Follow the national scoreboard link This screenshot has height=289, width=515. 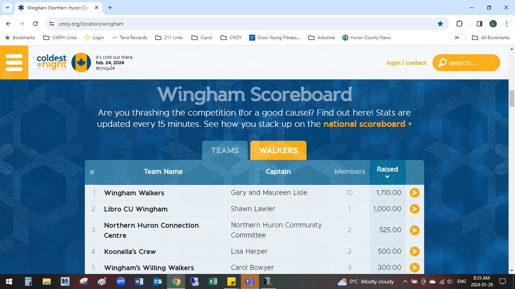[x=367, y=124]
